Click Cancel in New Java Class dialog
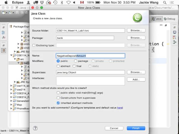 click(114, 128)
